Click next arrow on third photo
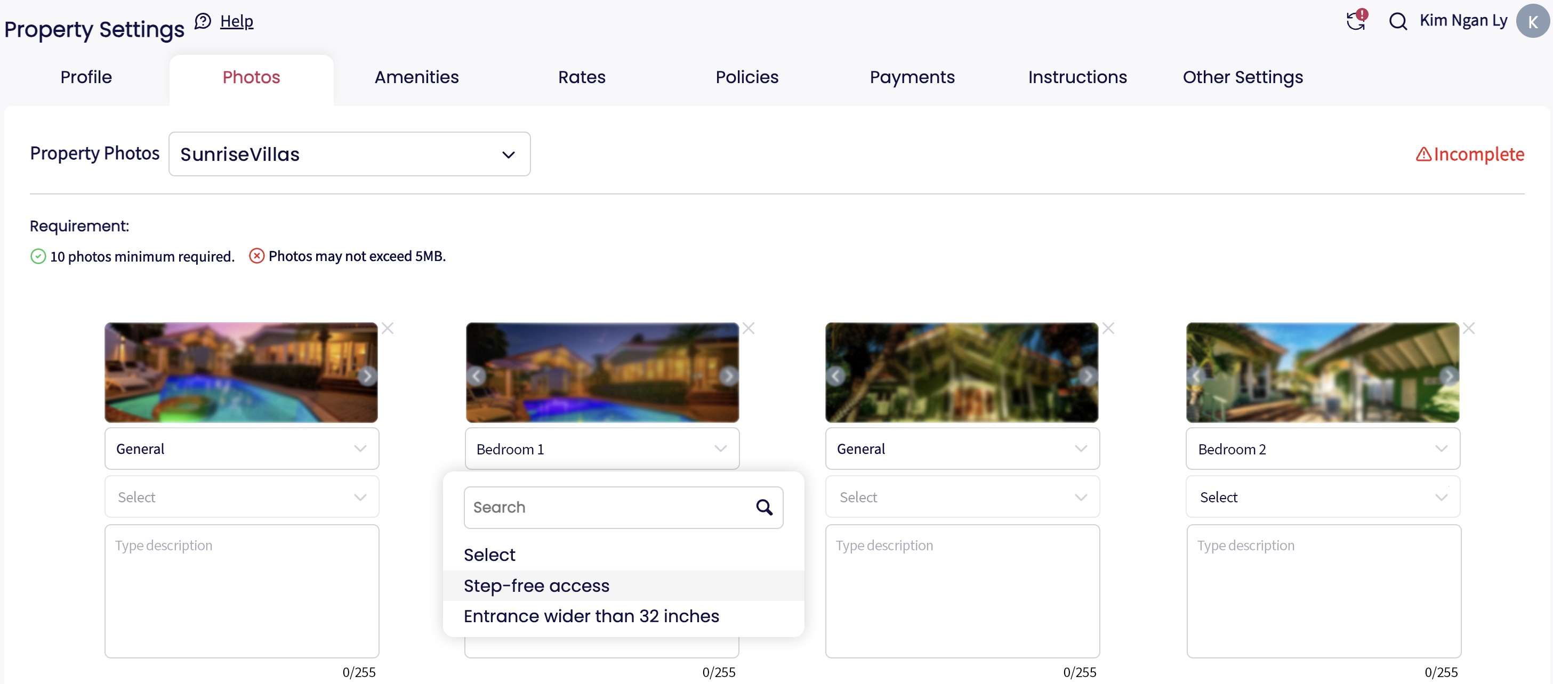Image resolution: width=1553 pixels, height=684 pixels. (1087, 376)
